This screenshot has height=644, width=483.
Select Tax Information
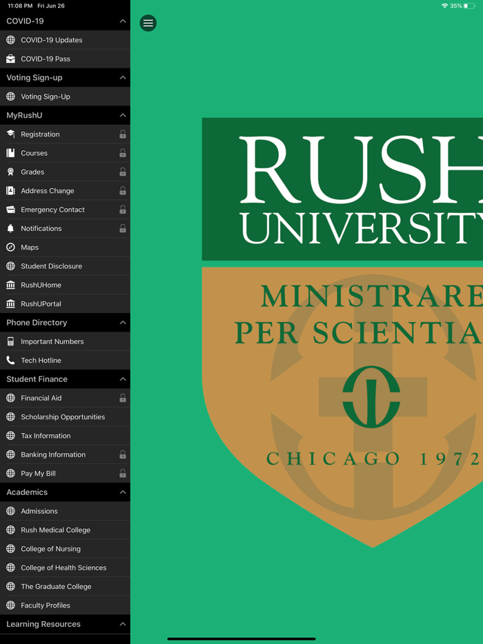pos(65,436)
